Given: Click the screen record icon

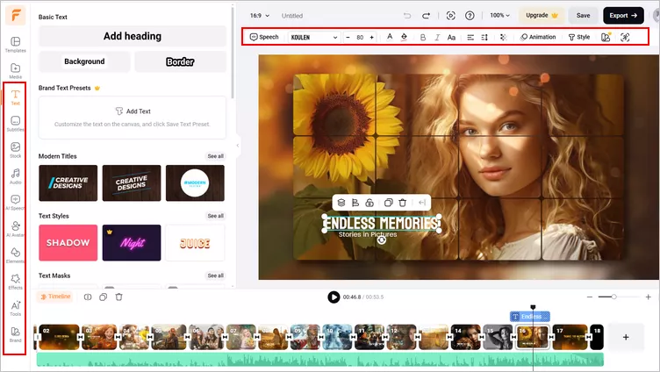Looking at the screenshot, I should coord(451,16).
